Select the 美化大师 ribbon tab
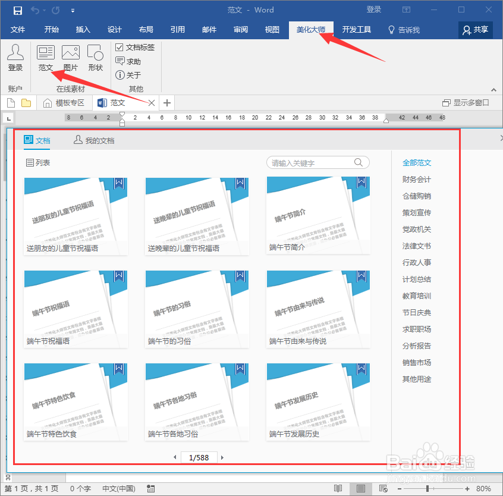This screenshot has height=496, width=503. (x=311, y=30)
